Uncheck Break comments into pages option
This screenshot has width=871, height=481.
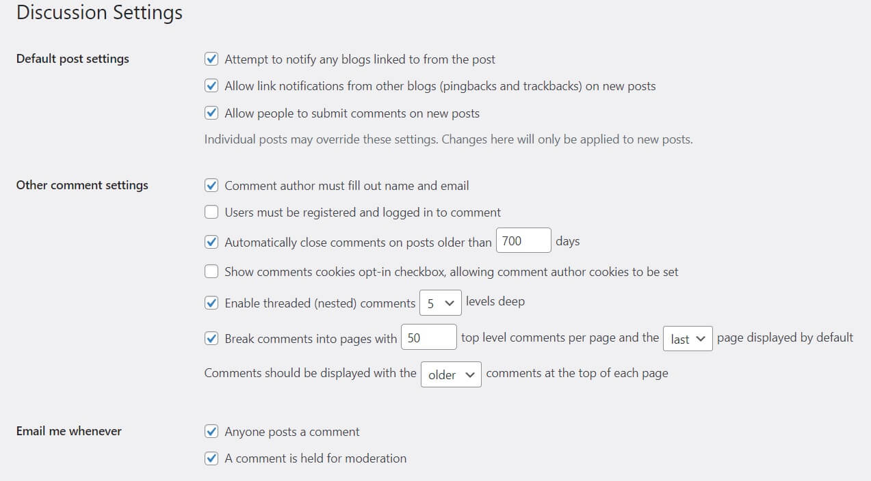pyautogui.click(x=211, y=338)
